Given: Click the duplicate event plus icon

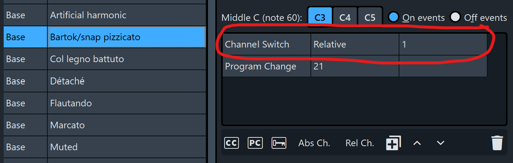Looking at the screenshot, I should 393,143.
